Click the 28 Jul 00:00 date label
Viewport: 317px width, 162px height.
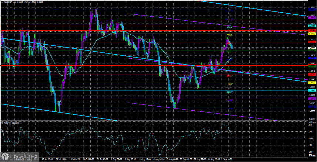pyautogui.click(x=89, y=159)
